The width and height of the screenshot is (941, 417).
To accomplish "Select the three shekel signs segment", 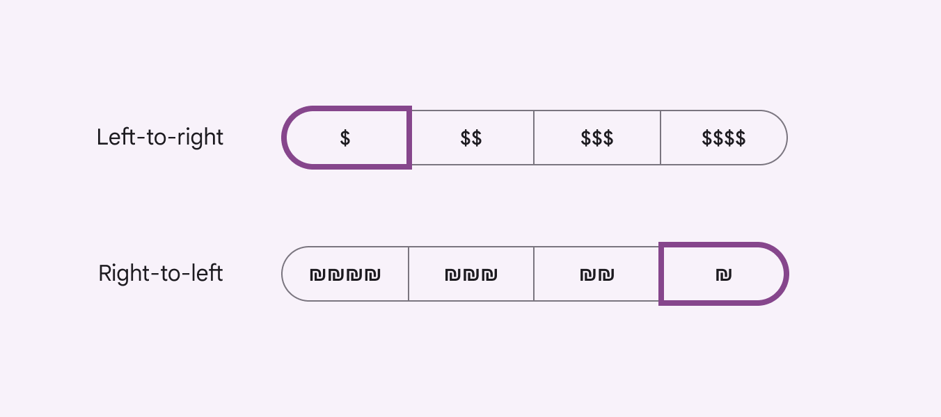I will tap(471, 274).
